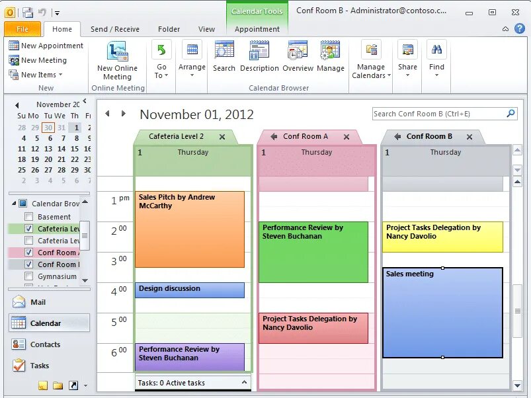This screenshot has height=398, width=531.
Task: Switch to Send / Receive tab
Action: [115, 29]
